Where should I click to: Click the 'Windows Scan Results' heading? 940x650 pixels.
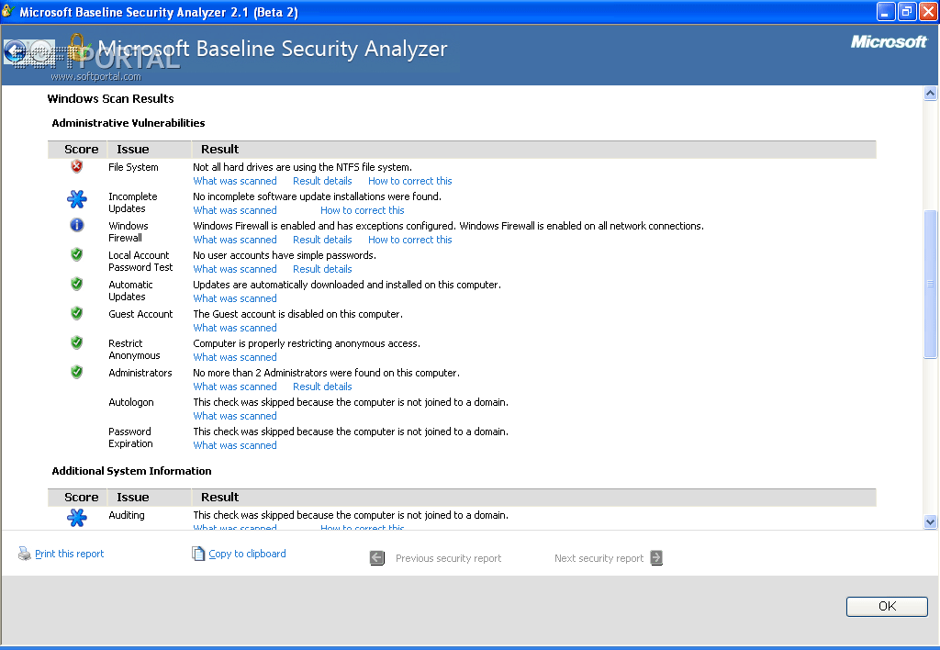110,99
